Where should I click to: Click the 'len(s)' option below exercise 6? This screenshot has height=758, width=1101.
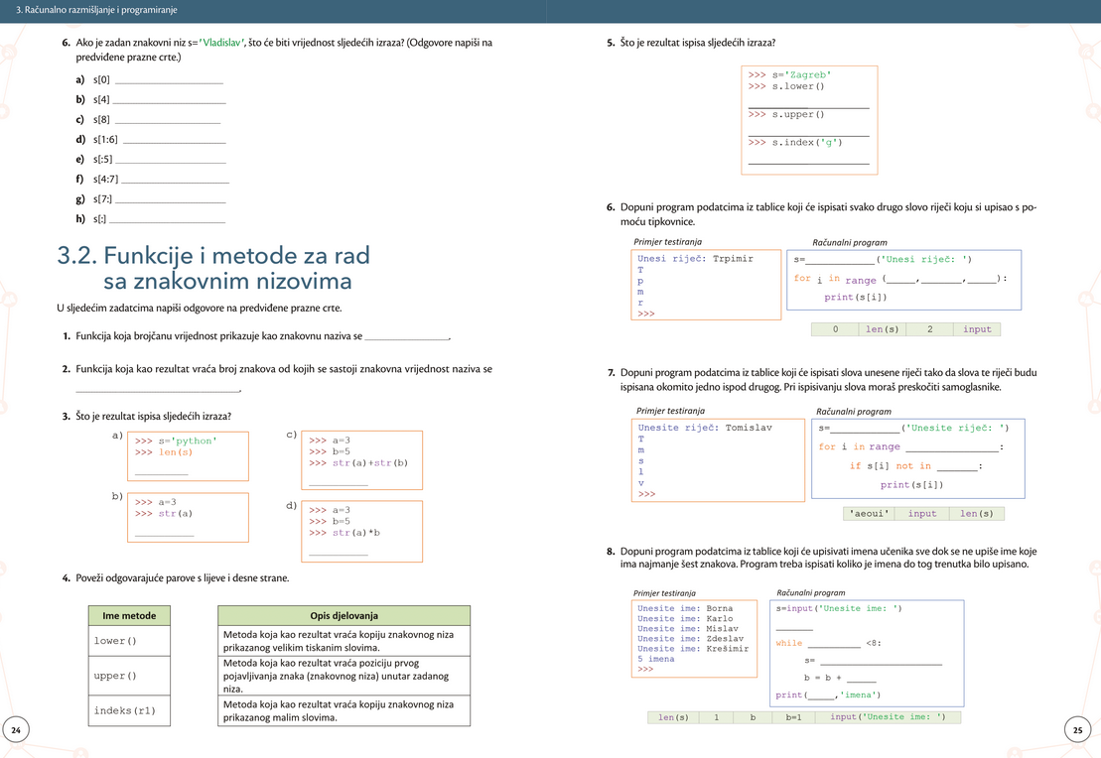coord(882,329)
